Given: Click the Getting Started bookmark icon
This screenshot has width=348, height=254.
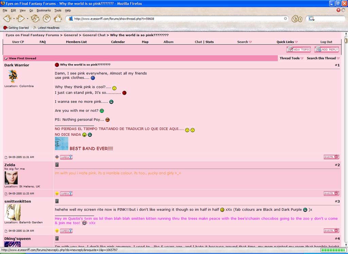Looking at the screenshot, I should pyautogui.click(x=5, y=28).
